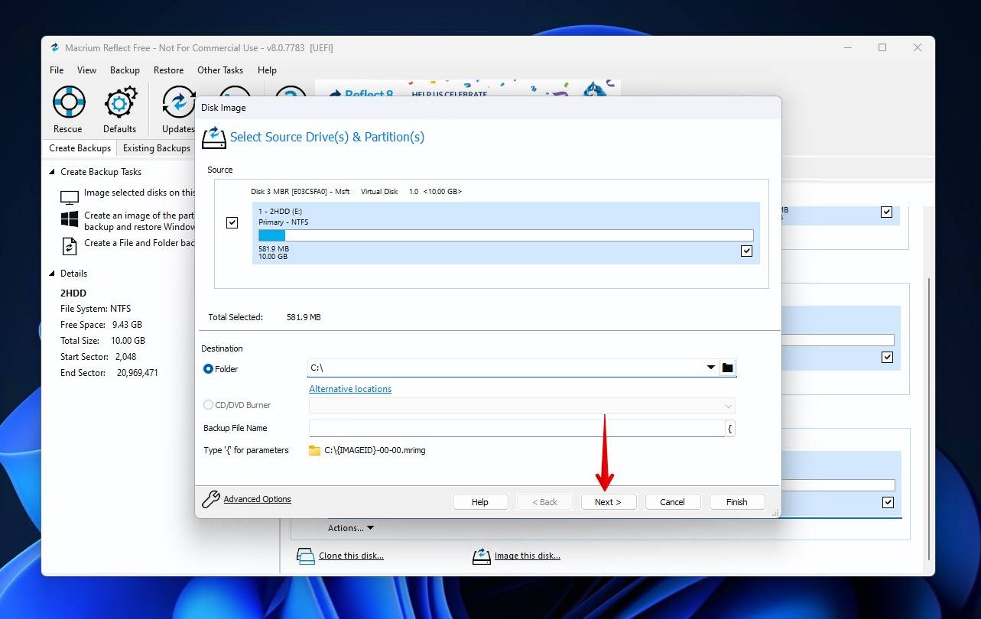
Task: Open the Alternative locations link
Action: tap(350, 389)
